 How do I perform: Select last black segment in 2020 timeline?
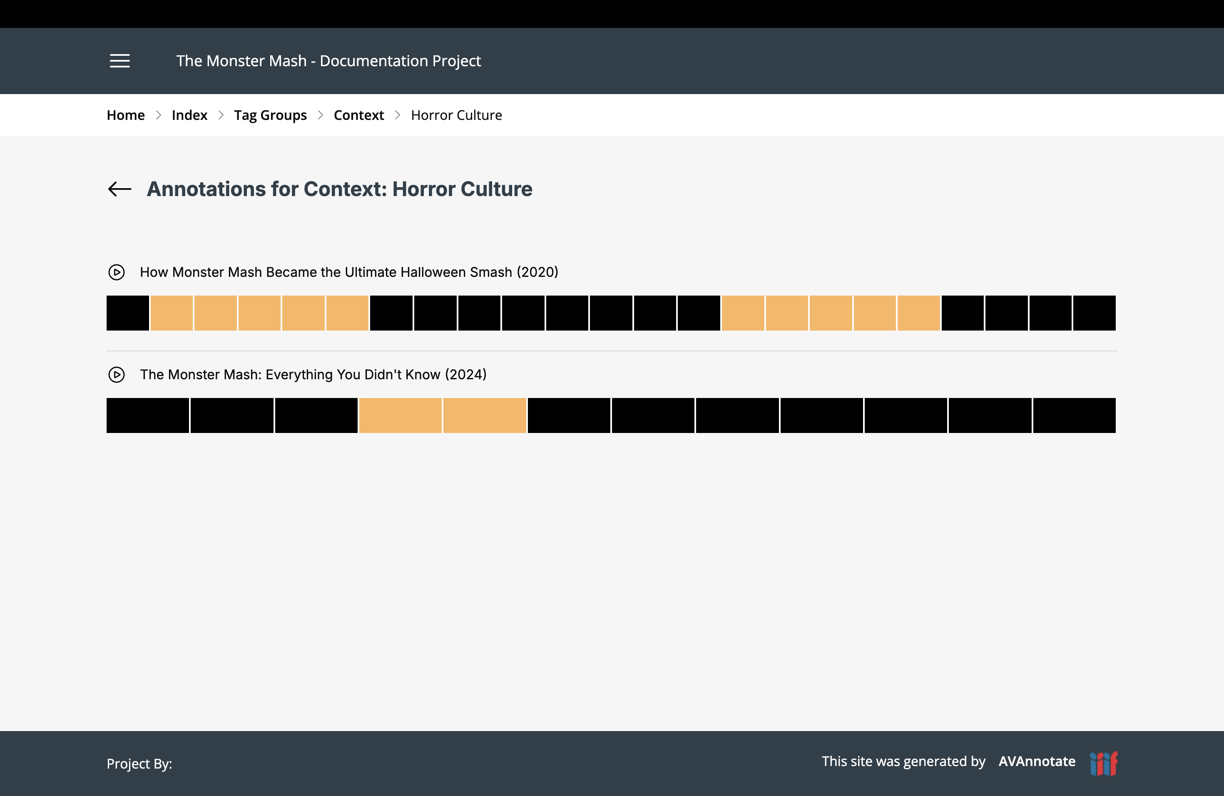[x=1094, y=313]
